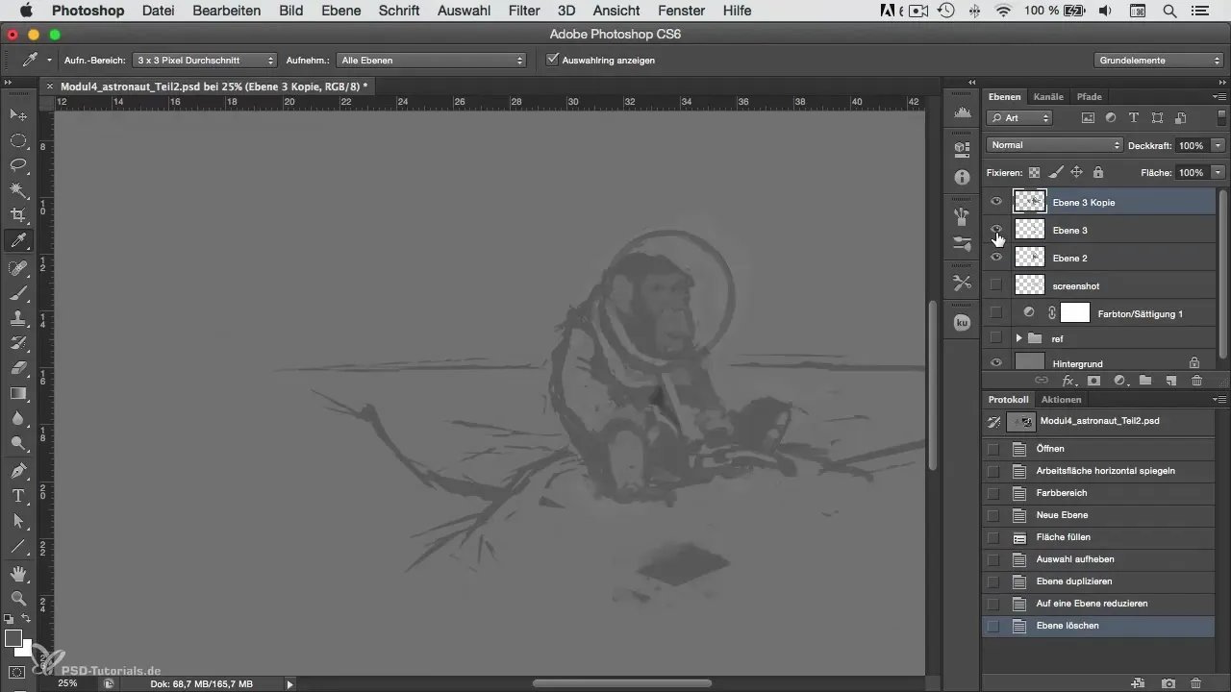Open the Ebenen panel options menu
Image resolution: width=1231 pixels, height=692 pixels.
(1219, 96)
